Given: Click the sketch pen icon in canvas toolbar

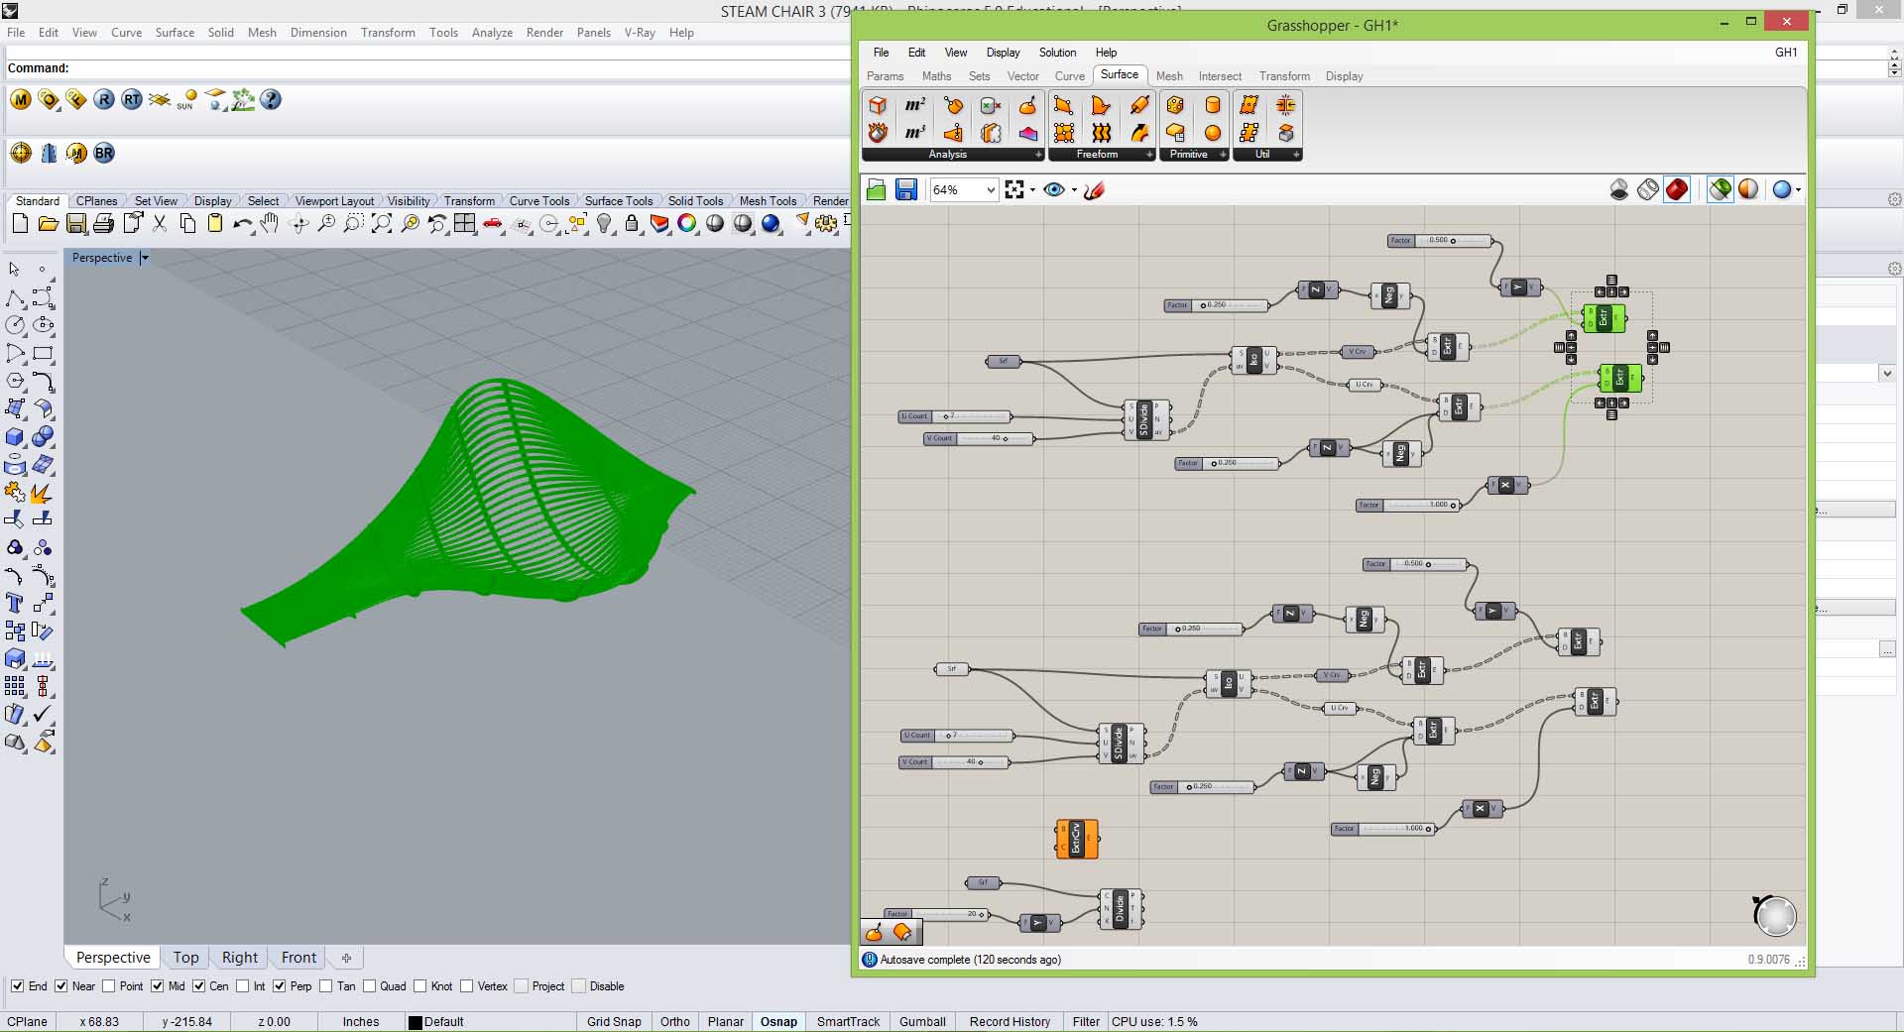Looking at the screenshot, I should (1094, 189).
